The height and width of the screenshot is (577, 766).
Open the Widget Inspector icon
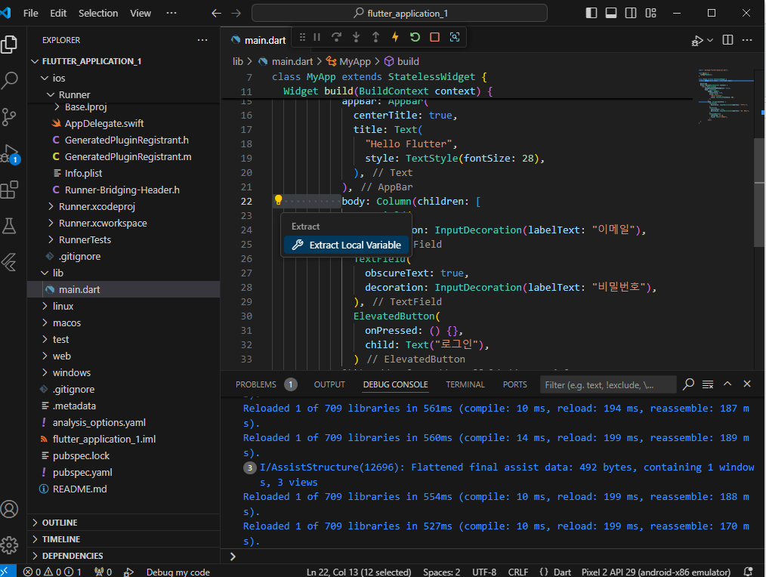coord(454,37)
